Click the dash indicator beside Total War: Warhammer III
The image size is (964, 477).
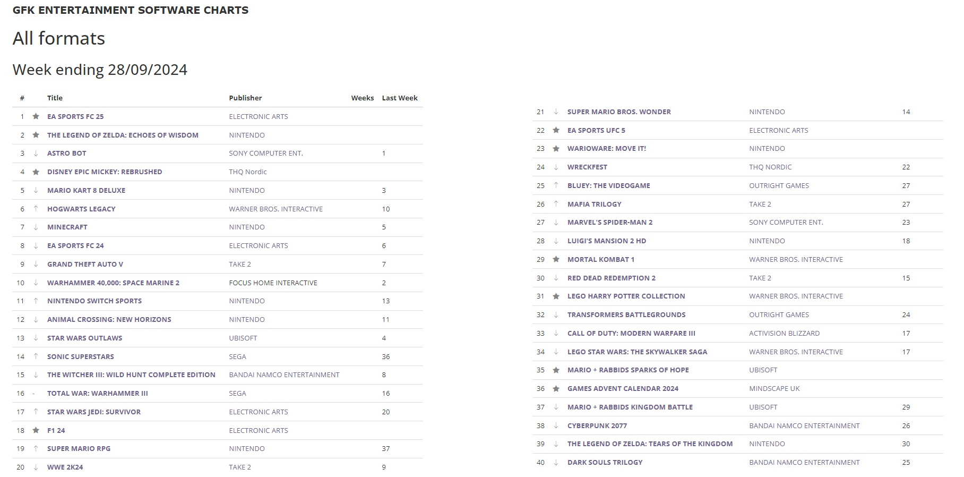click(x=34, y=394)
